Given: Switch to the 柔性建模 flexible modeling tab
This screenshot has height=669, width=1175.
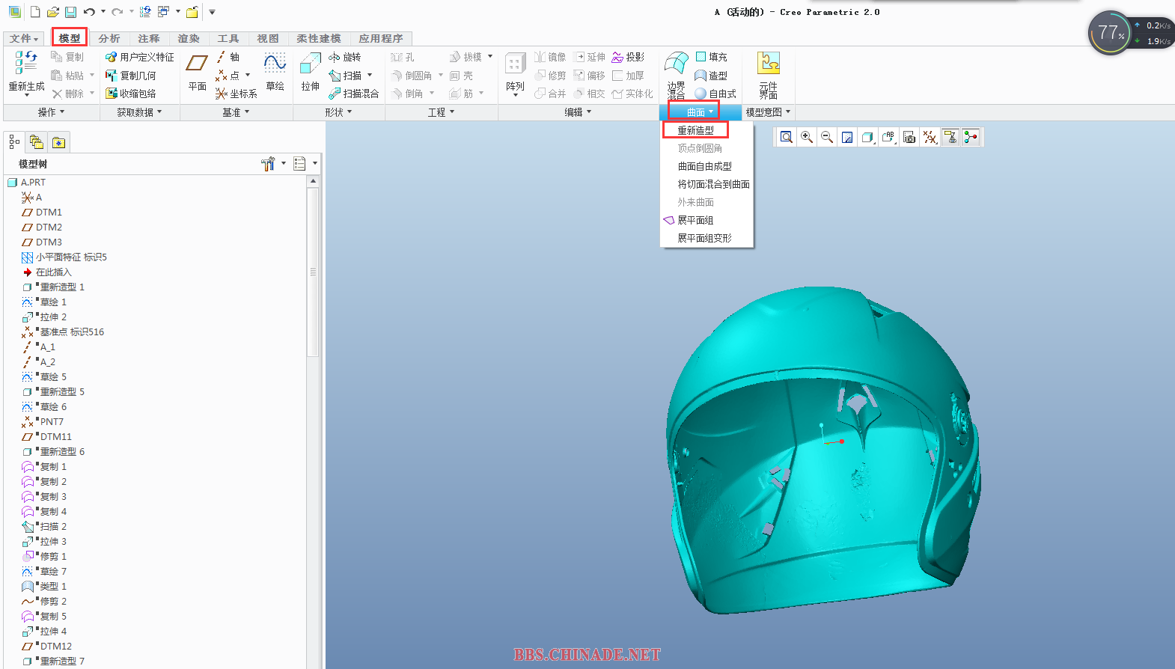Looking at the screenshot, I should [x=319, y=38].
